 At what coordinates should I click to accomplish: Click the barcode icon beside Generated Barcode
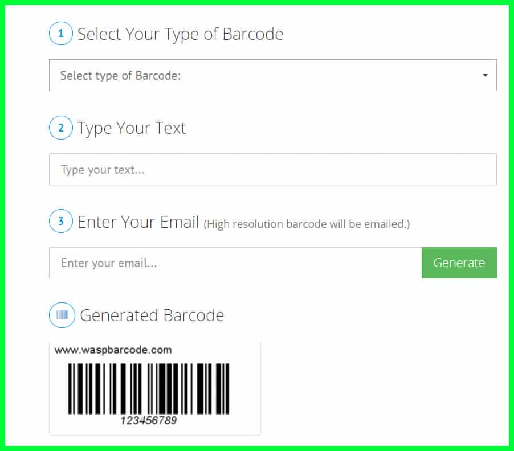pos(62,315)
